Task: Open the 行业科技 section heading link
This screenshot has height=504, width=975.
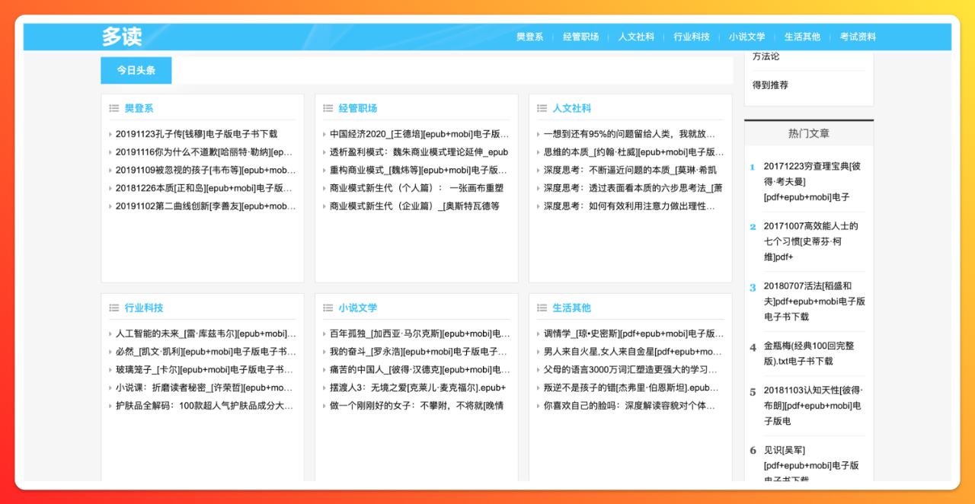Action: point(144,308)
